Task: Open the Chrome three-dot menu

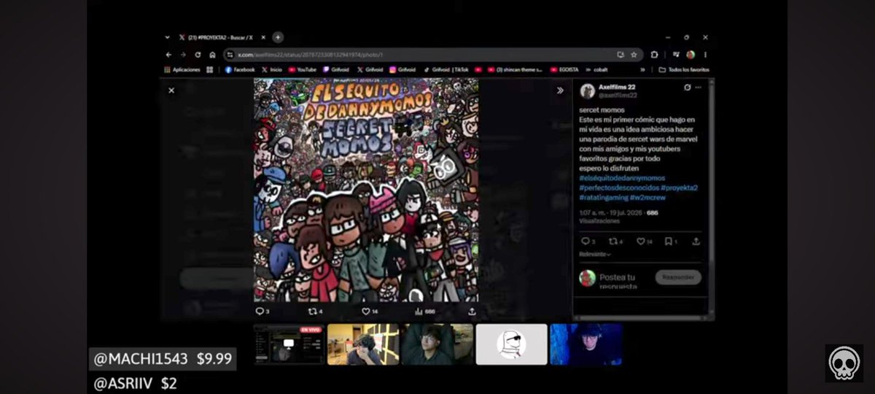Action: pos(705,55)
